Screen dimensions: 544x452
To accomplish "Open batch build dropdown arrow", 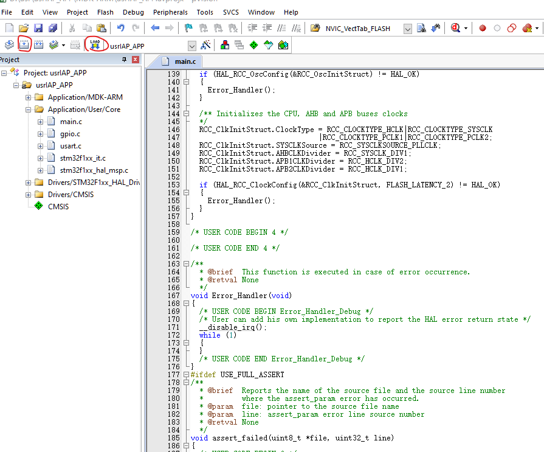I will (x=63, y=45).
